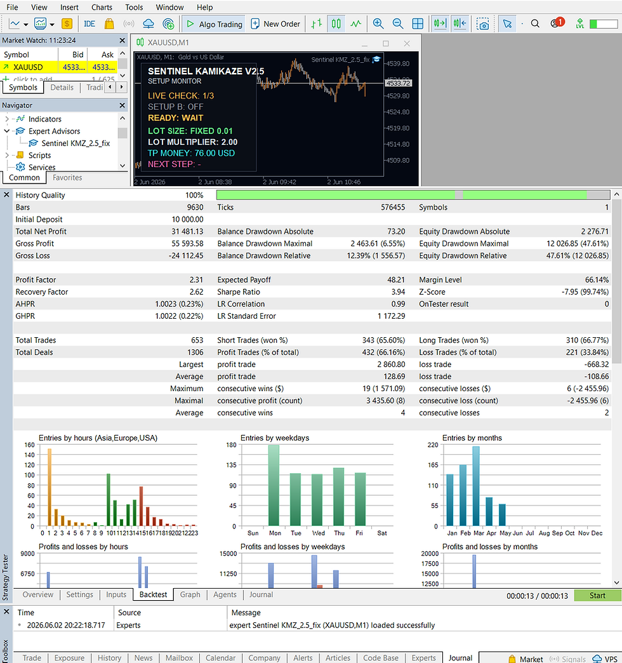Click the cloud VPS hosting icon in toolbar
Viewport: 622px width, 663px height.
pyautogui.click(x=149, y=23)
